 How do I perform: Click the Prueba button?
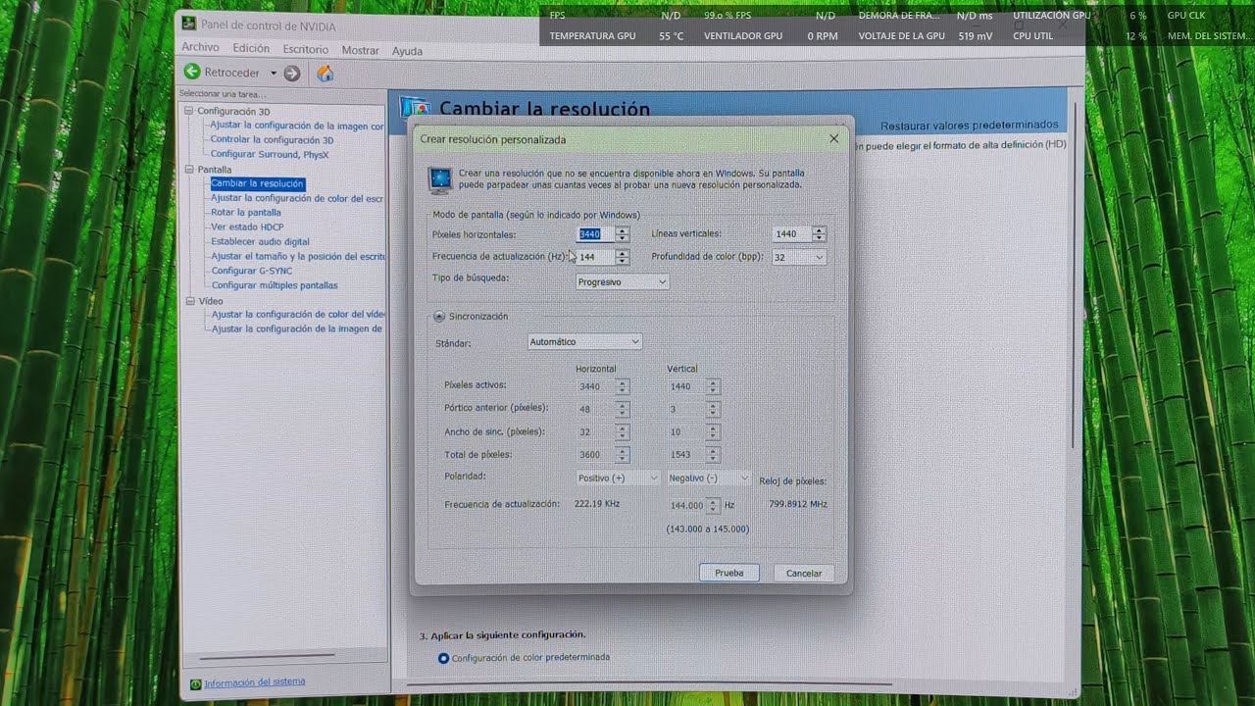click(x=729, y=573)
